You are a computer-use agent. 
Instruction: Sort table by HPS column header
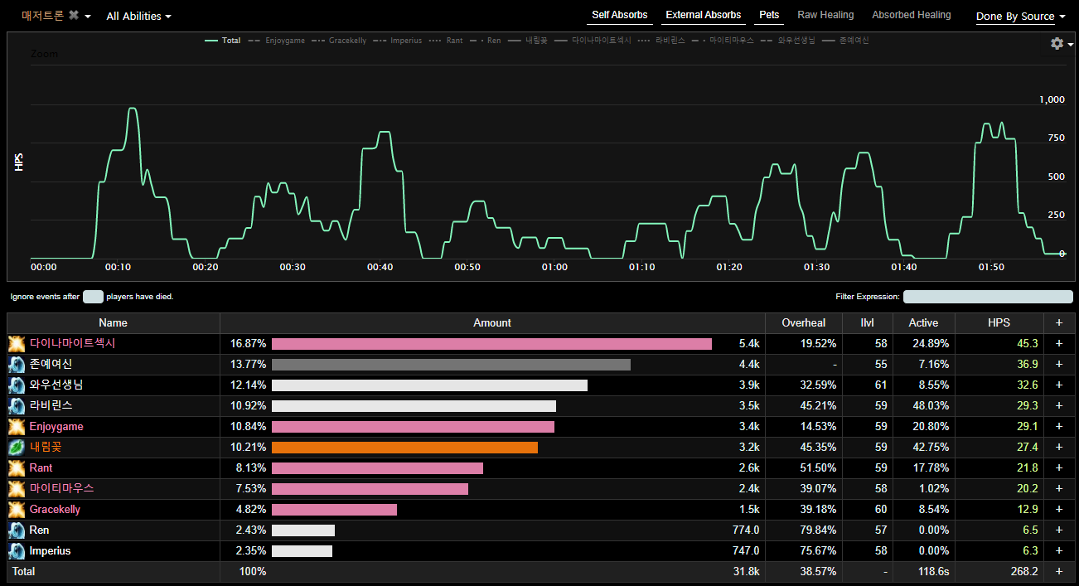[999, 323]
